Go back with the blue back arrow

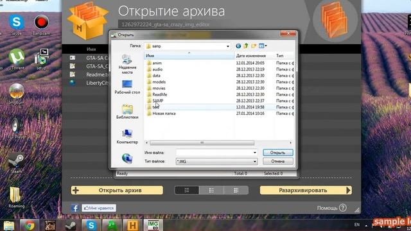point(238,46)
